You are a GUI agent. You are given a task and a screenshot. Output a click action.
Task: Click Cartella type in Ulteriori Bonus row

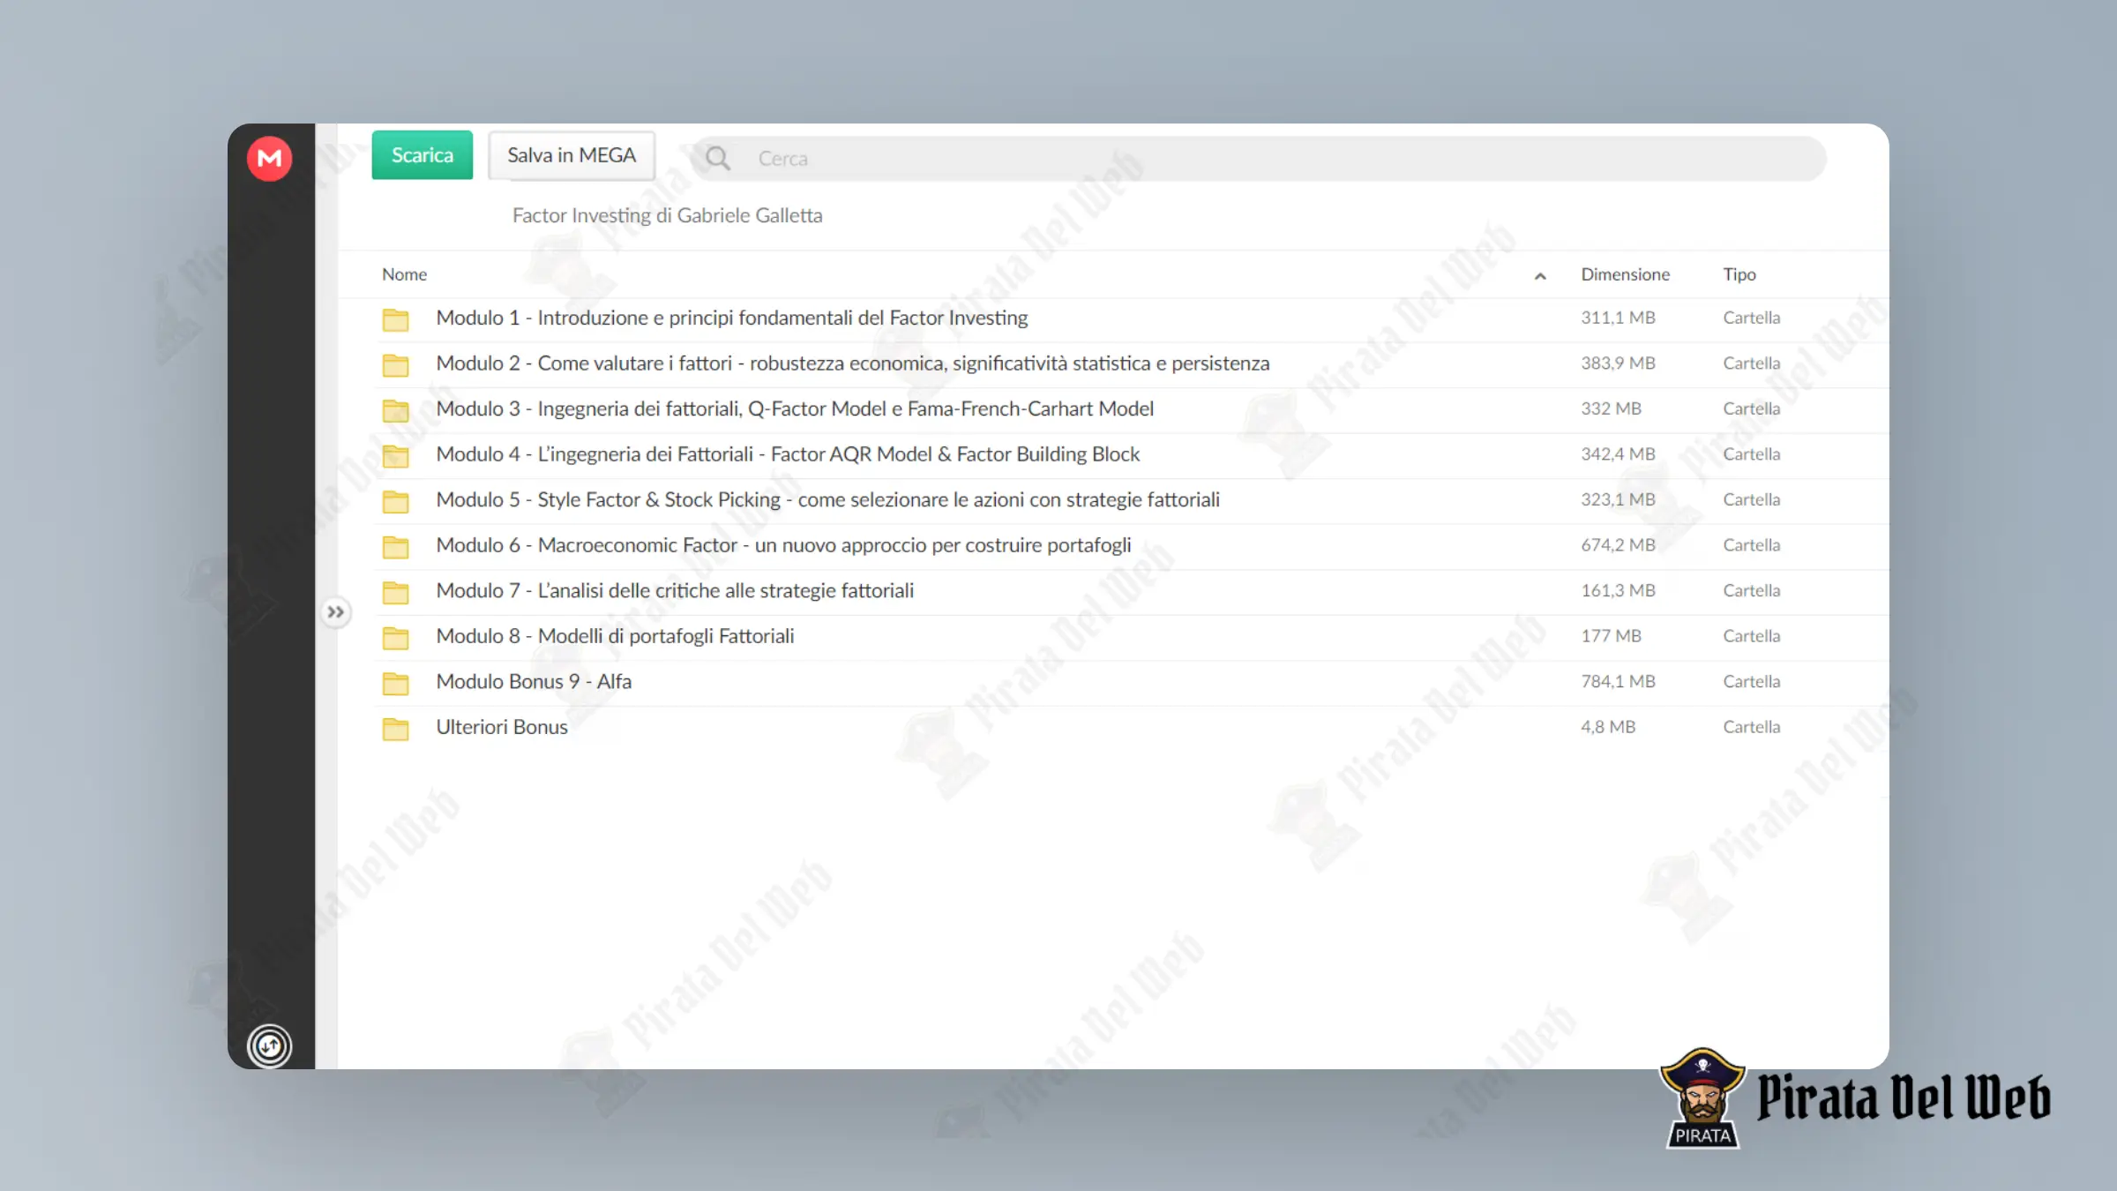click(x=1751, y=727)
